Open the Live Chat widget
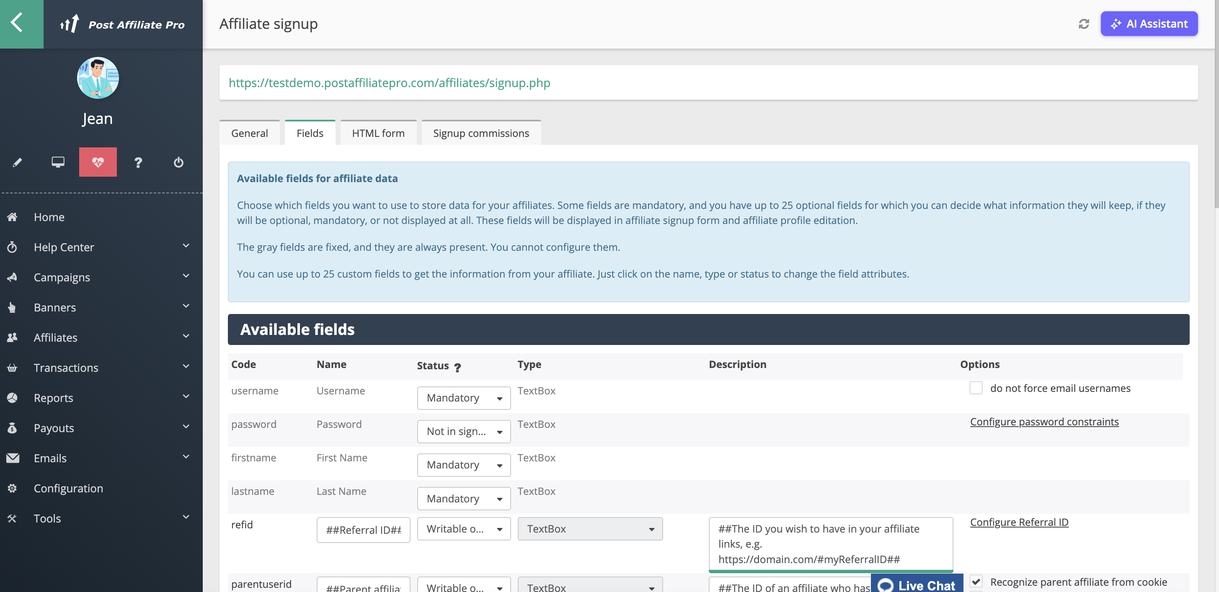The width and height of the screenshot is (1219, 592). [917, 584]
